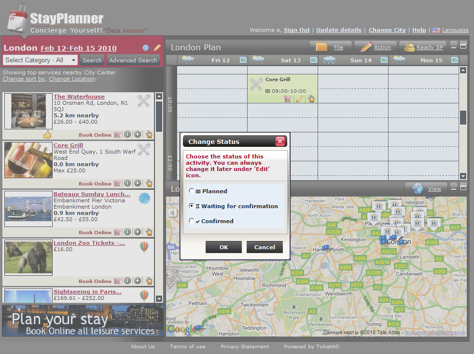
Task: Click the hand icon on Core Grill calendar entry
Action: 311,99
